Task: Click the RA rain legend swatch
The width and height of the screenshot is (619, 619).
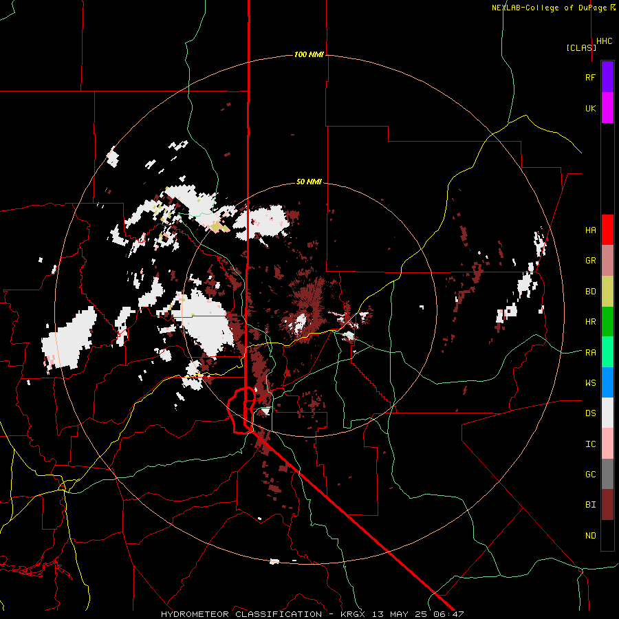Action: click(x=607, y=352)
